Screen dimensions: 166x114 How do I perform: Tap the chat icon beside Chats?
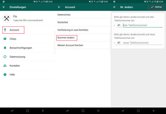tap(5, 39)
